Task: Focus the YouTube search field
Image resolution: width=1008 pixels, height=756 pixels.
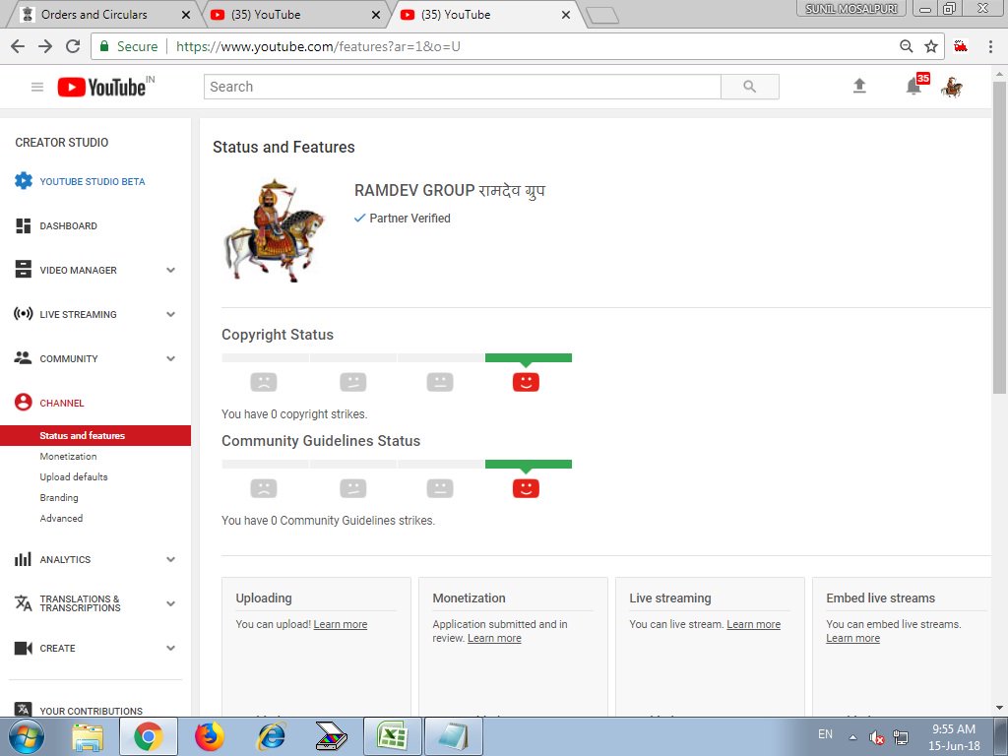Action: [463, 87]
